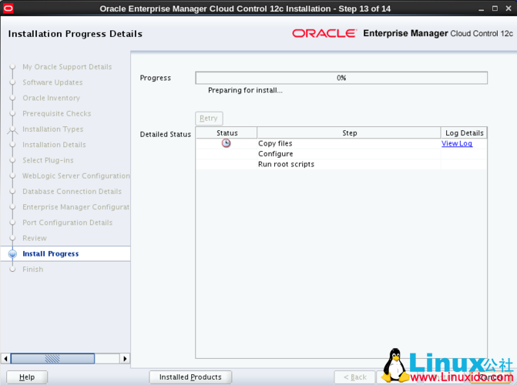Viewport: 517px width, 385px height.
Task: Select Port Configuration Details step
Action: point(67,223)
